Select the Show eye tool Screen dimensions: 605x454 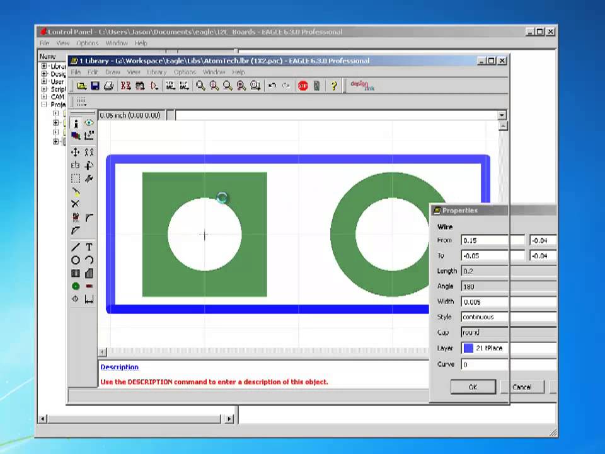pyautogui.click(x=89, y=123)
